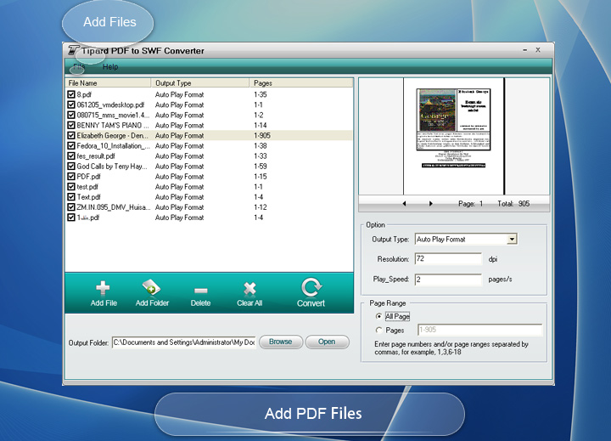This screenshot has width=611, height=441.
Task: Select the fes_result.pdf file name
Action: tap(95, 156)
